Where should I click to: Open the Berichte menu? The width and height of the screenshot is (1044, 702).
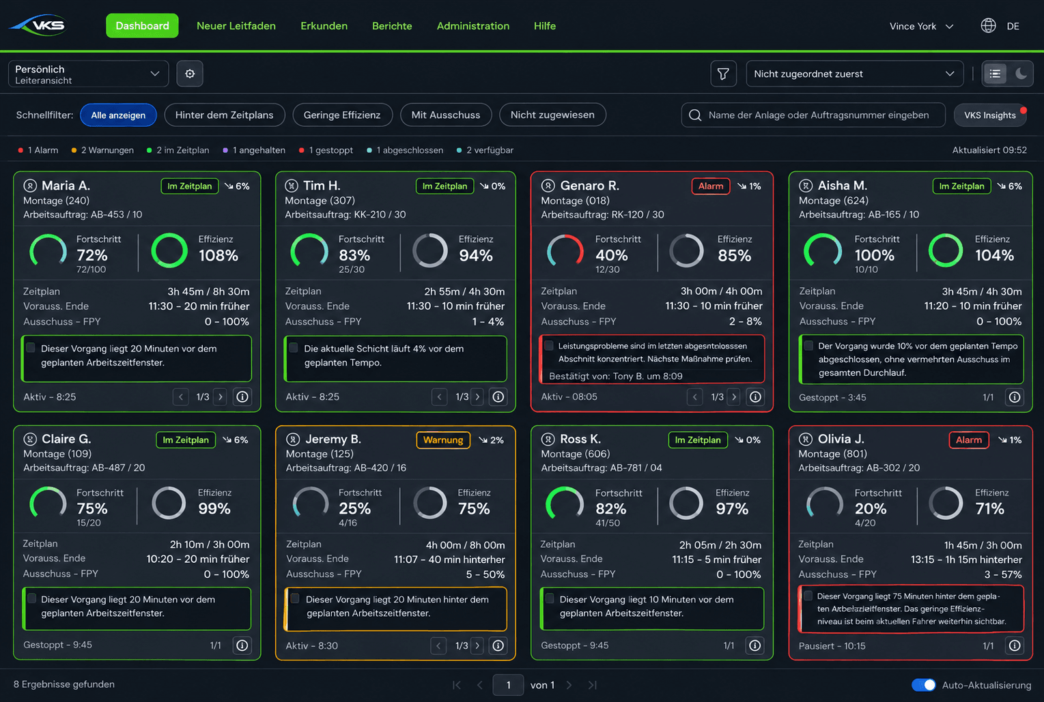392,26
